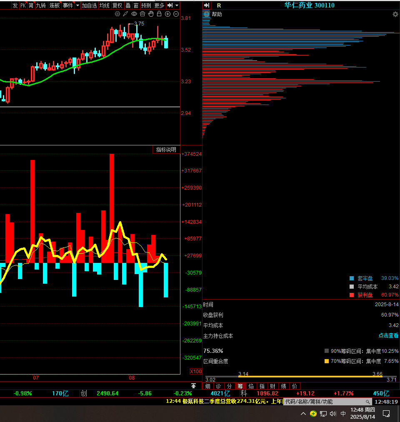400x422 pixels.
Task: Click 科 index value 1096.82
Action: coord(267,394)
